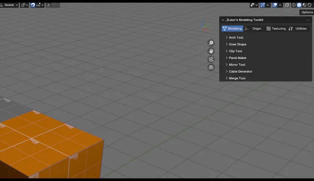Viewport: 314px width, 181px height.
Task: Open the Global transform orientation dropdown
Action: [x=9, y=5]
